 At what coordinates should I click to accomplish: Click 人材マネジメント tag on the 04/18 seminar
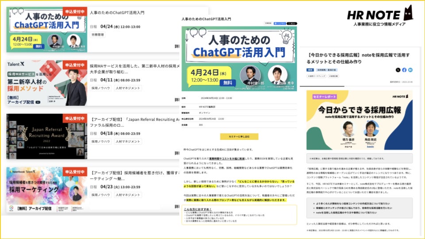tap(127, 142)
